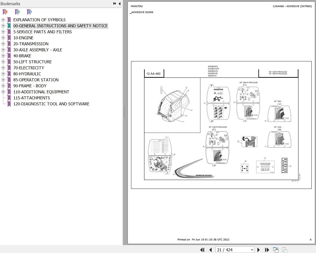Expand the EXPLANATION OF SYMBOLS bookmark
The width and height of the screenshot is (316, 253).
tap(3, 20)
